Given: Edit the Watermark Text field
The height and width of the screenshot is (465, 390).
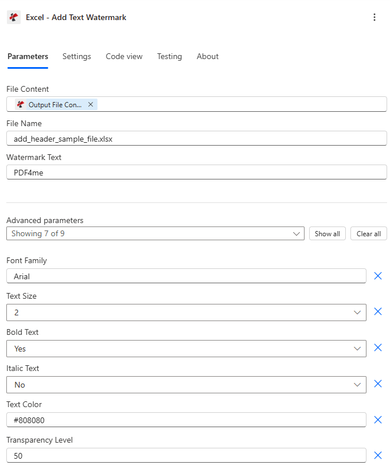Looking at the screenshot, I should click(197, 173).
